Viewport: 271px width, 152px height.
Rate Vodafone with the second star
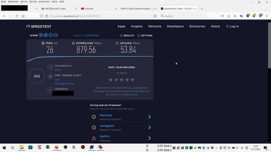pyautogui.click(x=116, y=80)
